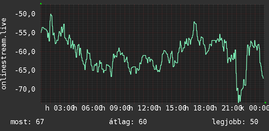This screenshot has height=131, width=269.
Task: Click the green arrow ending the x-axis
Action: [265, 103]
